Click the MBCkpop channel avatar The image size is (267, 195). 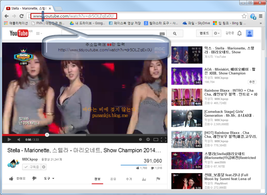[13, 163]
